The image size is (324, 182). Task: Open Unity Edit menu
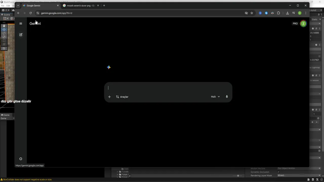(x=8, y=6)
